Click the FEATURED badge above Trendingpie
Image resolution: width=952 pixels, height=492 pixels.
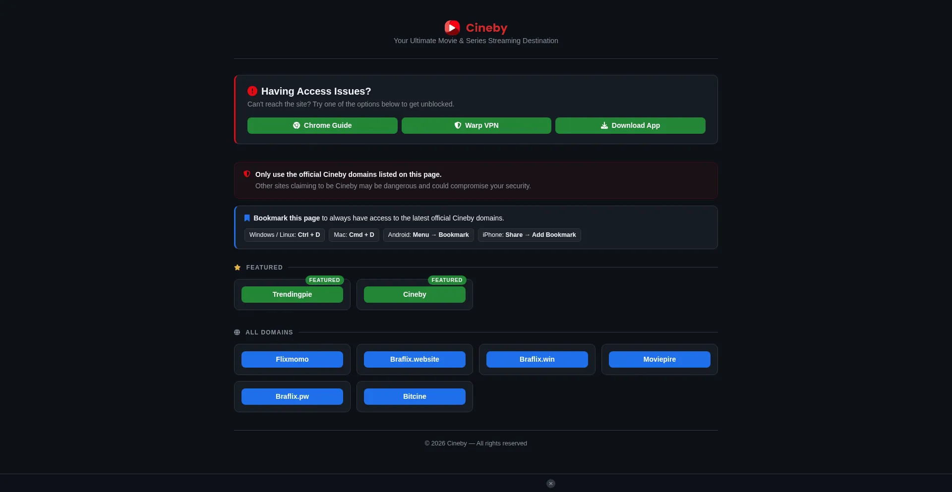[x=324, y=280]
